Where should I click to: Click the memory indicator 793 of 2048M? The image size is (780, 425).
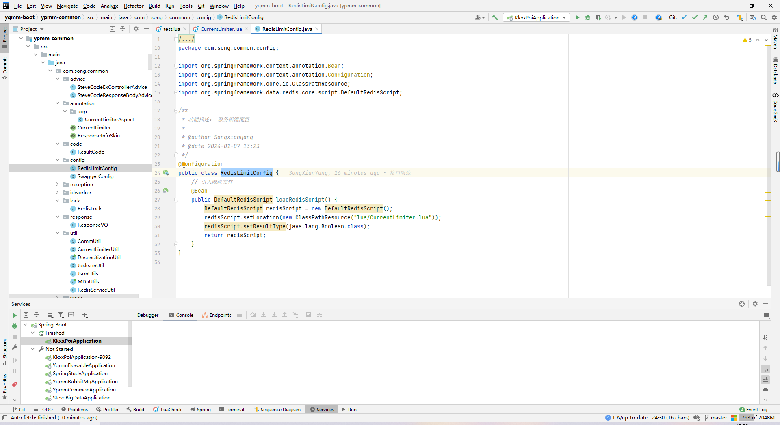coord(758,418)
